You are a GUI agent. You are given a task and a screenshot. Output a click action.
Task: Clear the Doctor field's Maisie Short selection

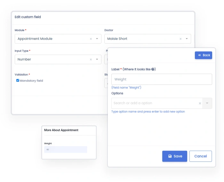pos(180,39)
